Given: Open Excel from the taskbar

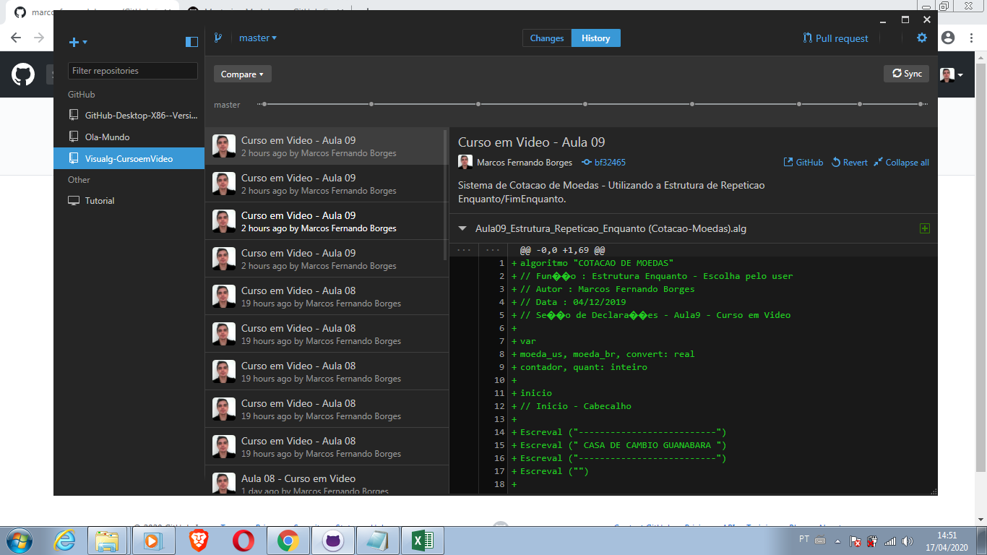Looking at the screenshot, I should click(x=422, y=540).
